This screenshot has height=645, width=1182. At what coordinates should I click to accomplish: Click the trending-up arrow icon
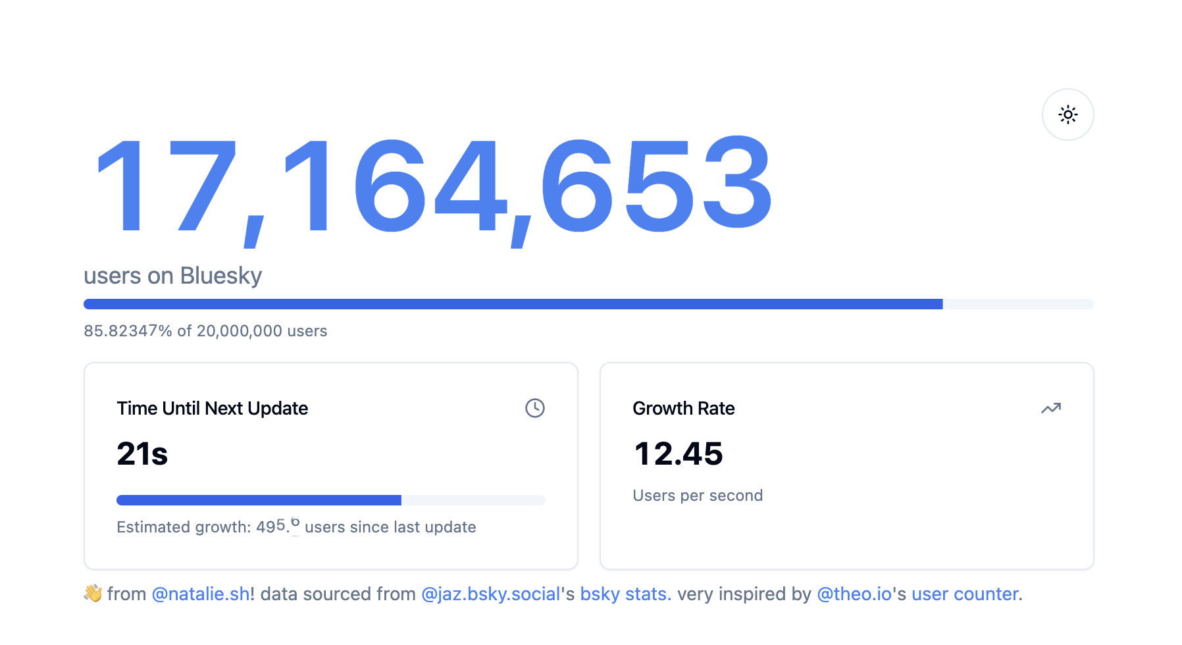pos(1050,408)
